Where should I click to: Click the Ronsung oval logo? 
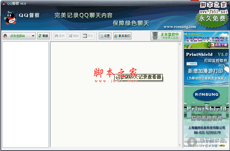206,95
